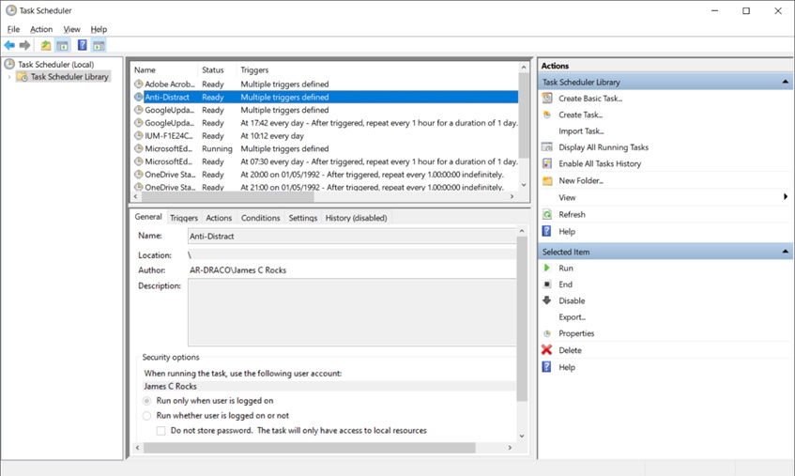Click the back arrow toolbar icon
The width and height of the screenshot is (795, 476).
tap(9, 45)
